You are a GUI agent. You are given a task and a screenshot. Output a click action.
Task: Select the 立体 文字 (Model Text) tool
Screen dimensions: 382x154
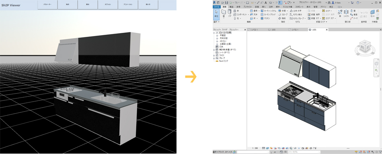point(296,11)
